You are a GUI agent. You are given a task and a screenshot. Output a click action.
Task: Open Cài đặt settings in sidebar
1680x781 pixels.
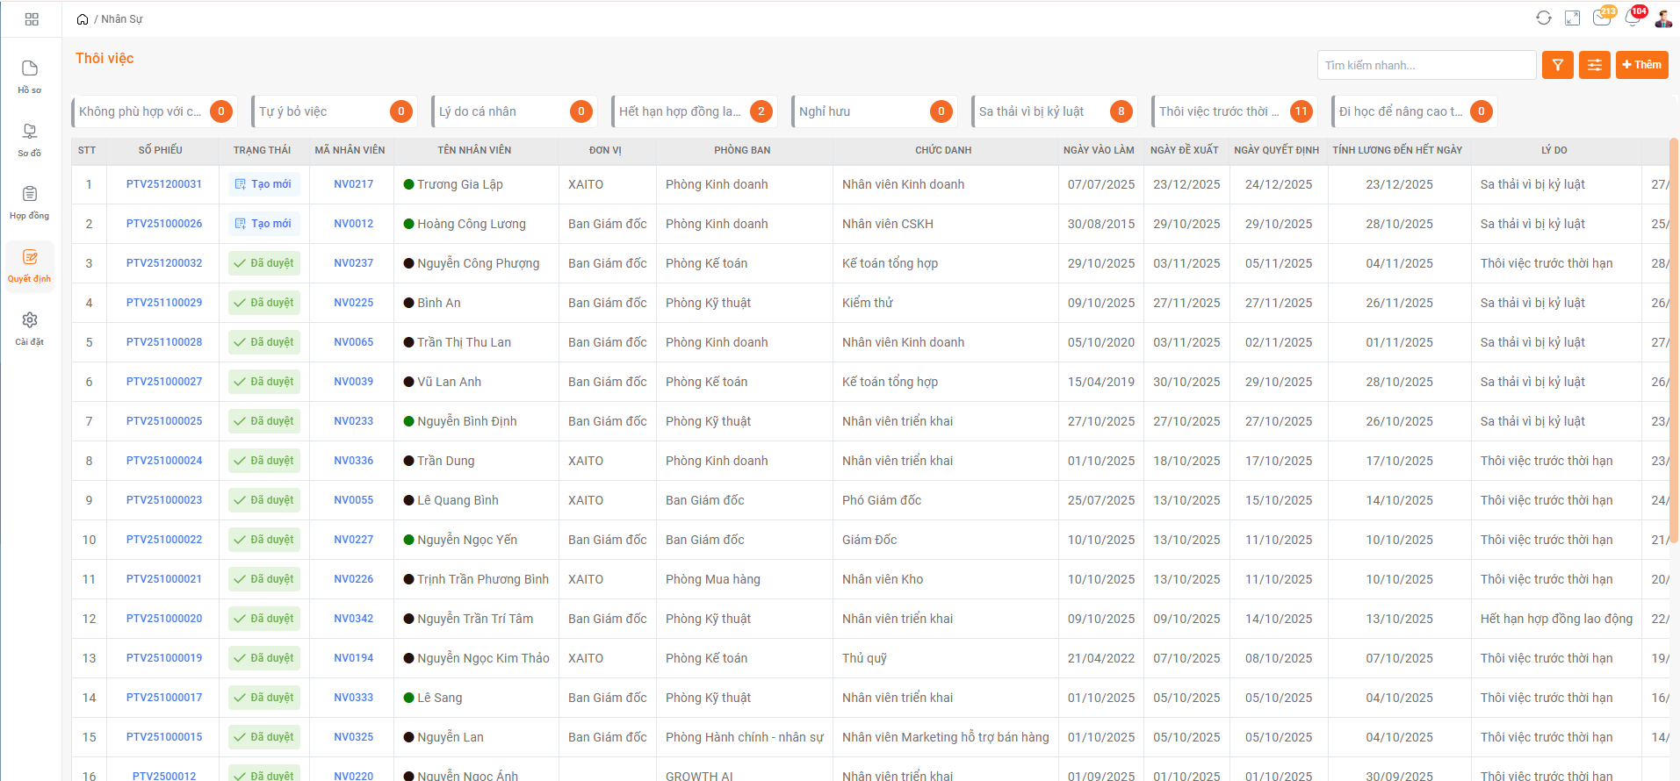tap(30, 328)
